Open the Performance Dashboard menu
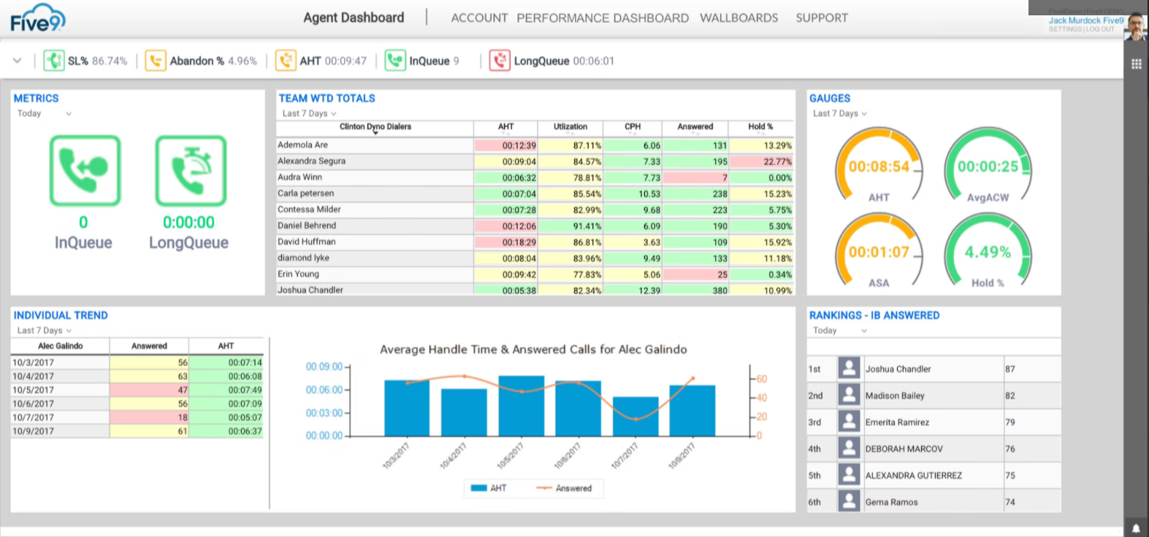1149x537 pixels. [x=603, y=18]
